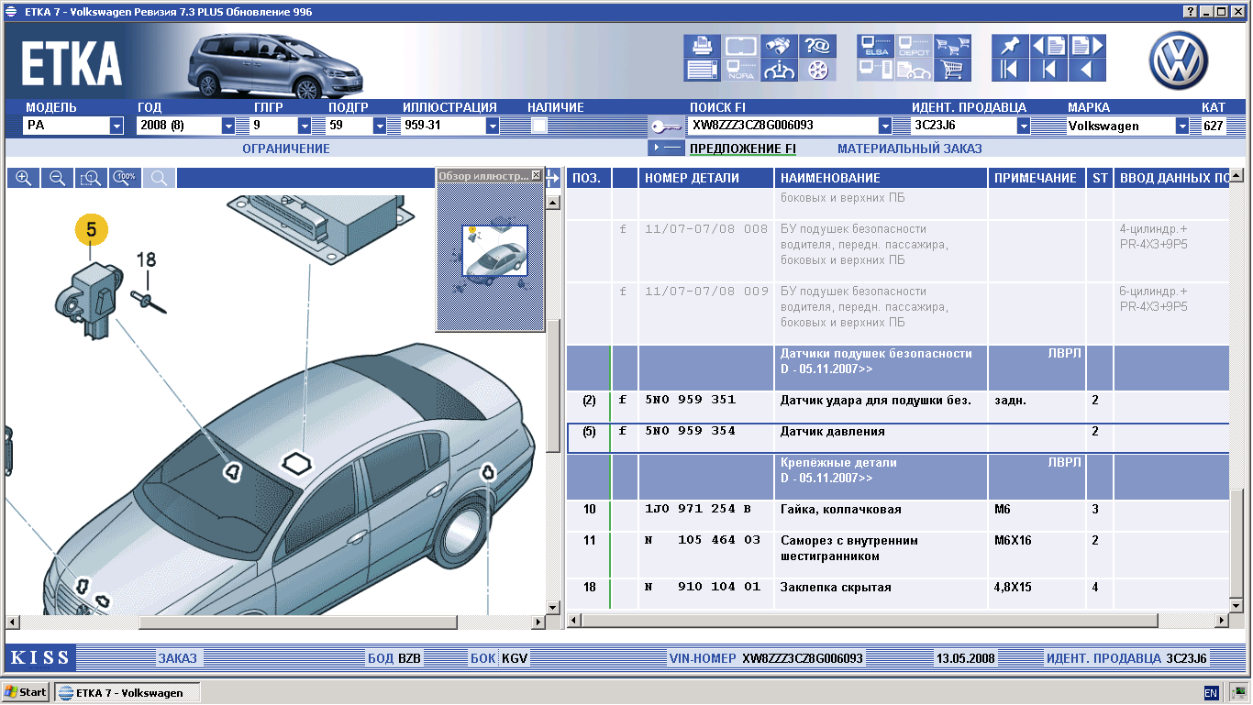Expand the ПОДГР dropdown with value 59
Image resolution: width=1253 pixels, height=705 pixels.
(x=380, y=127)
